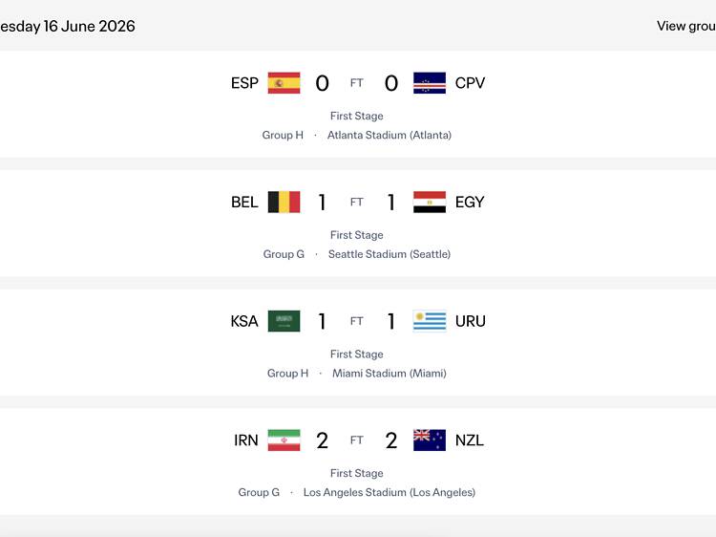The height and width of the screenshot is (537, 716).
Task: Select the Iran flag icon
Action: pos(284,440)
